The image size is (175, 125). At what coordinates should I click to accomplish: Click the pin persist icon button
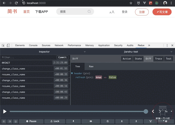(x=73, y=121)
